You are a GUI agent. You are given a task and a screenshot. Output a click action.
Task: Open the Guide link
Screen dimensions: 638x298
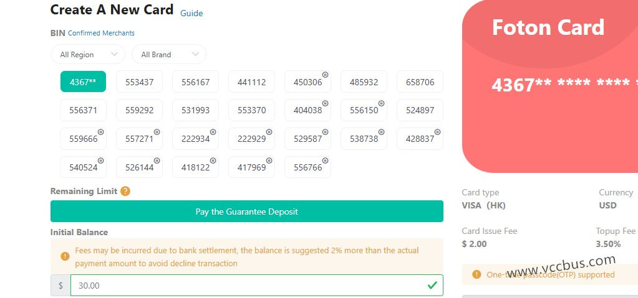pyautogui.click(x=191, y=13)
